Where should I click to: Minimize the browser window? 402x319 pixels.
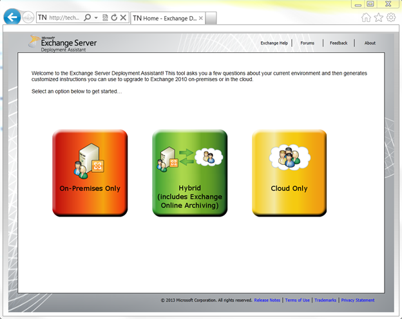point(358,4)
